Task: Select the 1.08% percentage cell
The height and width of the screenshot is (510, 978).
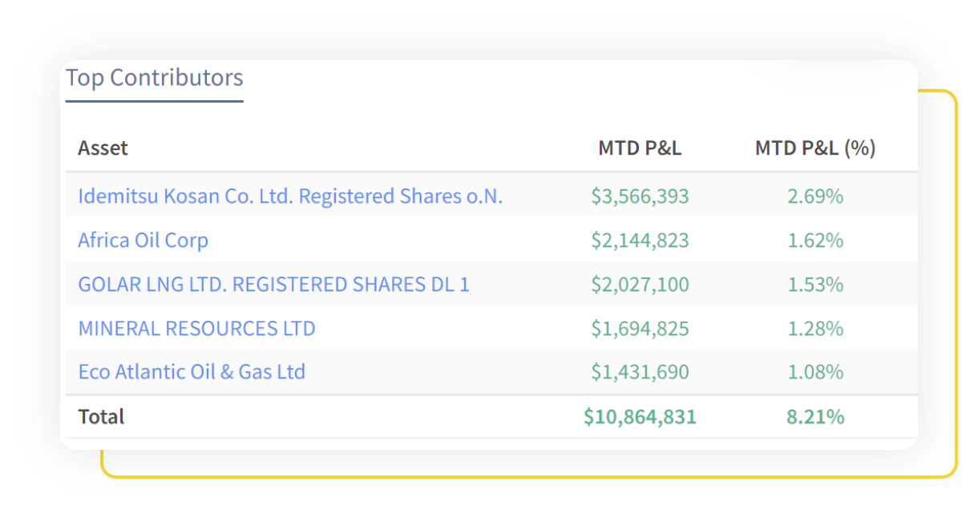Action: pyautogui.click(x=815, y=372)
